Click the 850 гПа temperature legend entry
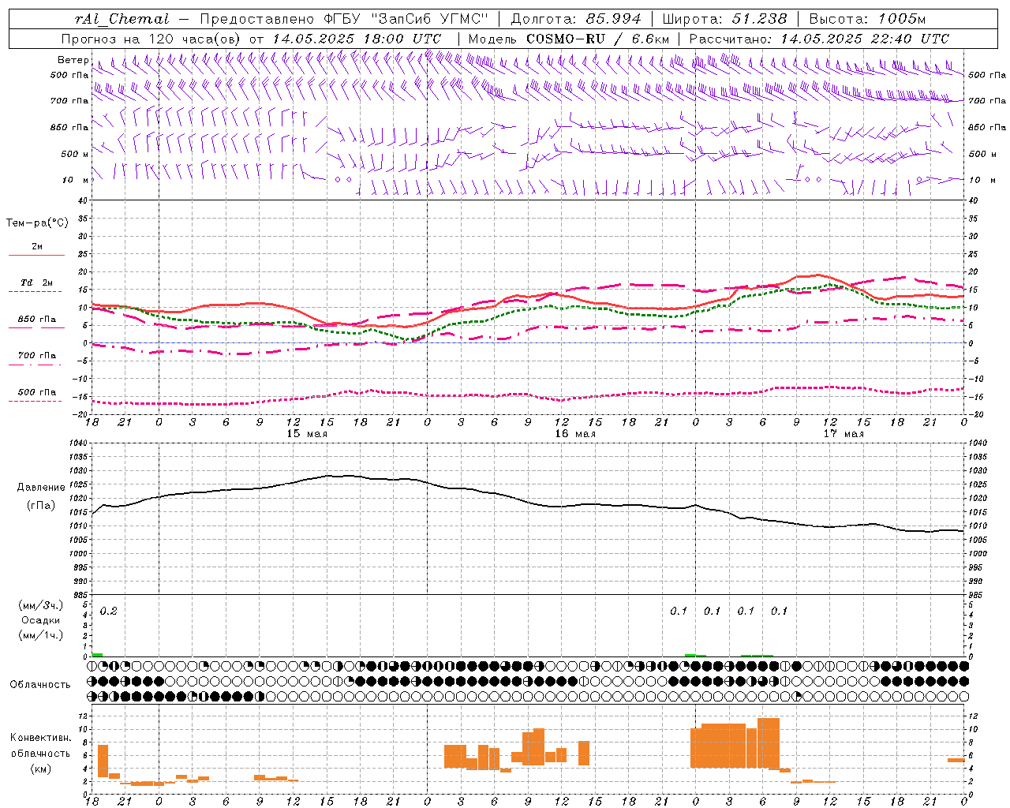Screen dimensions: 1010x808 pos(37,320)
